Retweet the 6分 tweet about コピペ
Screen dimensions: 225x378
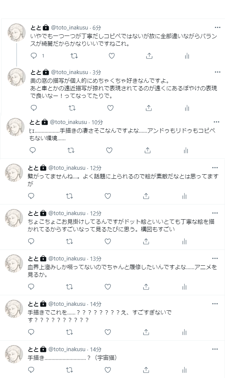coord(74,56)
